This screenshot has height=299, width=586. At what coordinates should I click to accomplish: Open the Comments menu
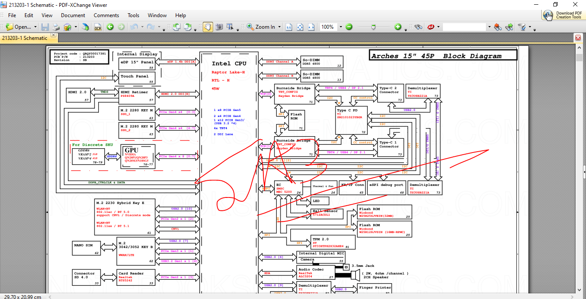tap(107, 15)
